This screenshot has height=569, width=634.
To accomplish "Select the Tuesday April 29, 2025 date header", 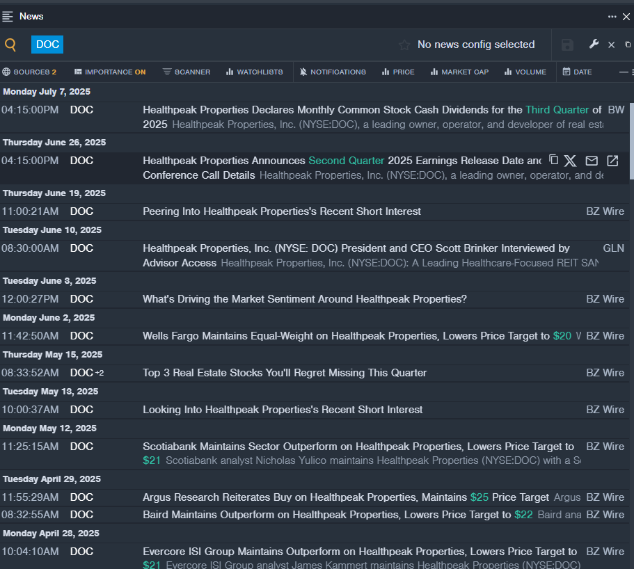I will [x=51, y=479].
